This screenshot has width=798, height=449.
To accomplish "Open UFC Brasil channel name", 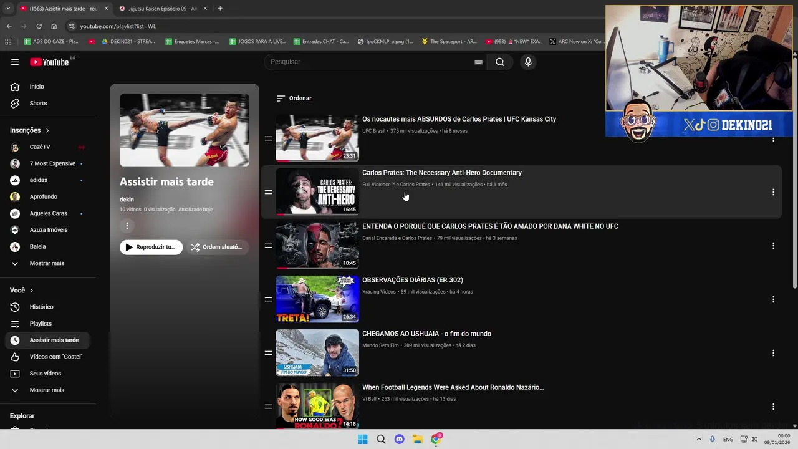I will pyautogui.click(x=374, y=131).
